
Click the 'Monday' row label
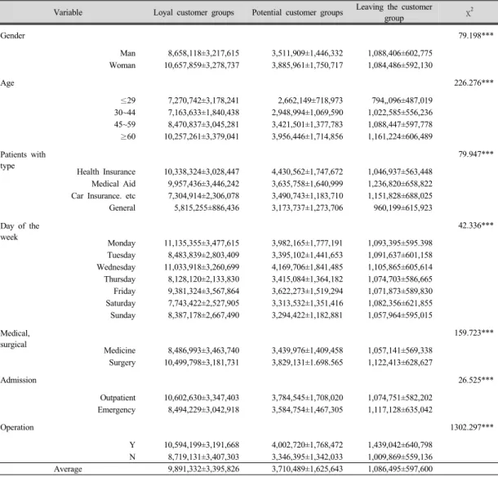pyautogui.click(x=122, y=243)
